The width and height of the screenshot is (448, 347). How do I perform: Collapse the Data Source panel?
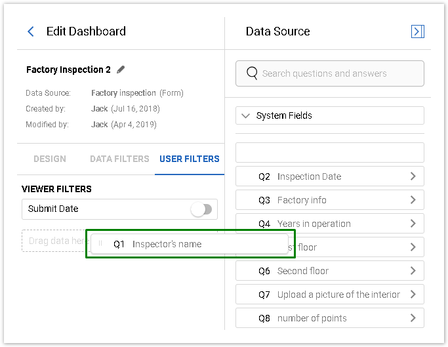[x=417, y=31]
